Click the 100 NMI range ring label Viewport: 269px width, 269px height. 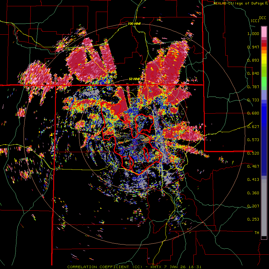[134, 24]
